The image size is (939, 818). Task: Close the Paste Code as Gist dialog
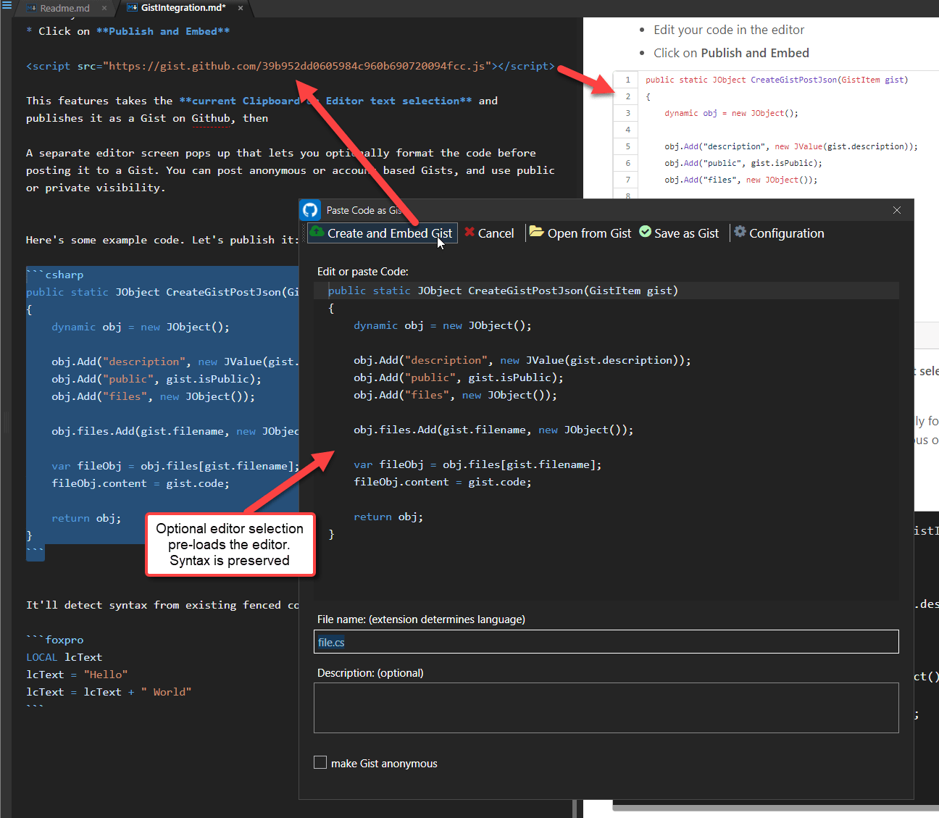click(897, 210)
